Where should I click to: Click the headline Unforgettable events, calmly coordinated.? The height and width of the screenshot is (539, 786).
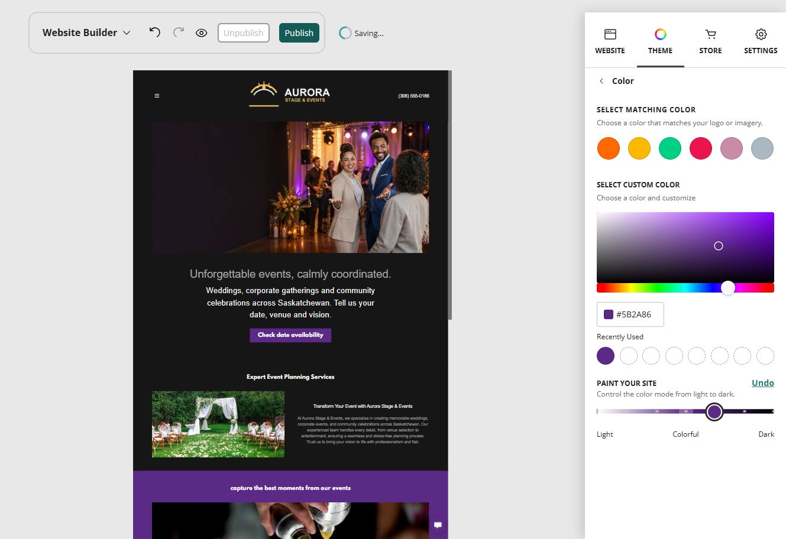pyautogui.click(x=290, y=274)
